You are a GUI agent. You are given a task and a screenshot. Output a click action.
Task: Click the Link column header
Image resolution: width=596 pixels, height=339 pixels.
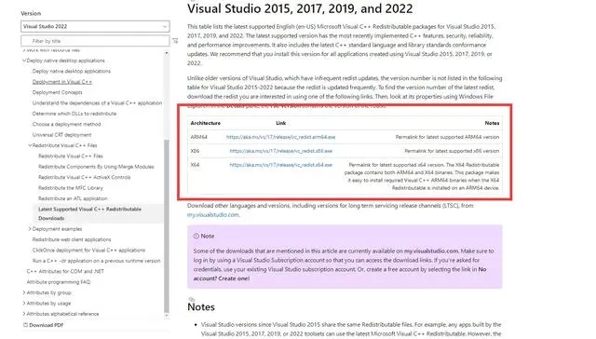pyautogui.click(x=281, y=123)
